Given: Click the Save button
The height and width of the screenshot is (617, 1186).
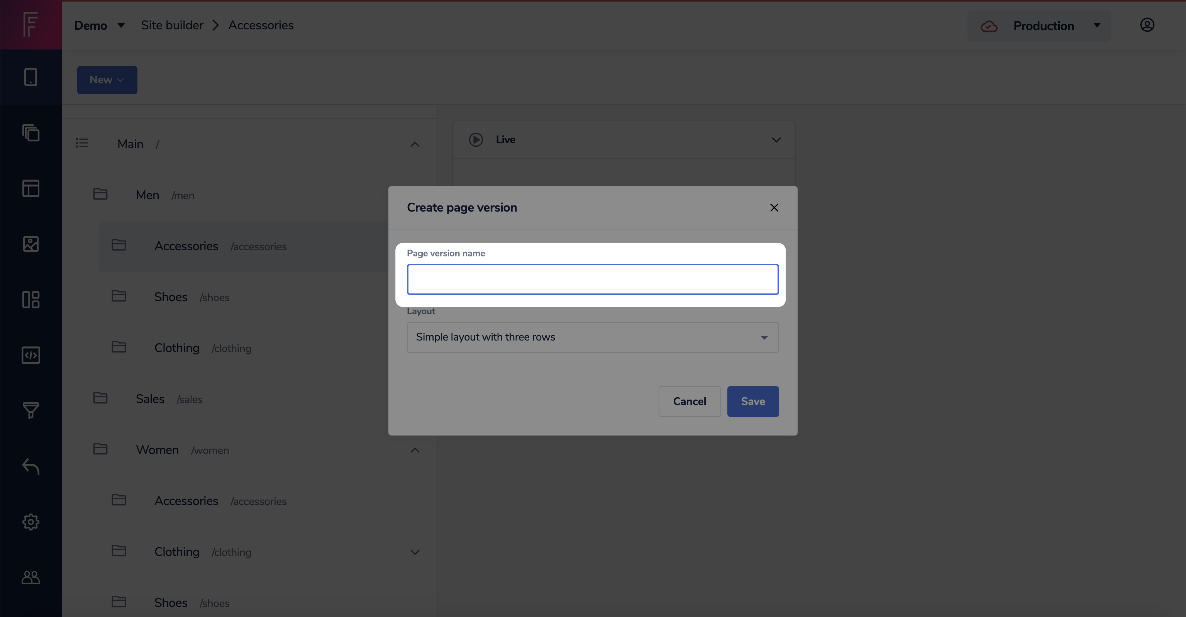Looking at the screenshot, I should tap(753, 402).
